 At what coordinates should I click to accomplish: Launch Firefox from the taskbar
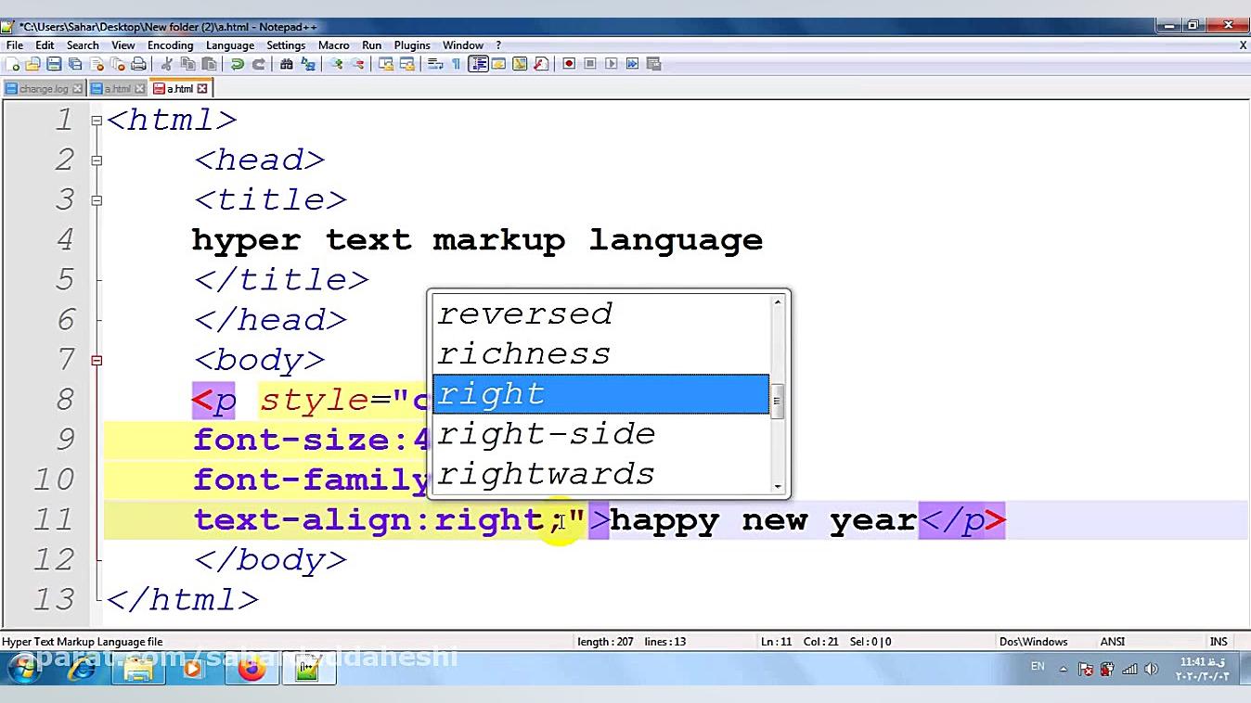(251, 668)
